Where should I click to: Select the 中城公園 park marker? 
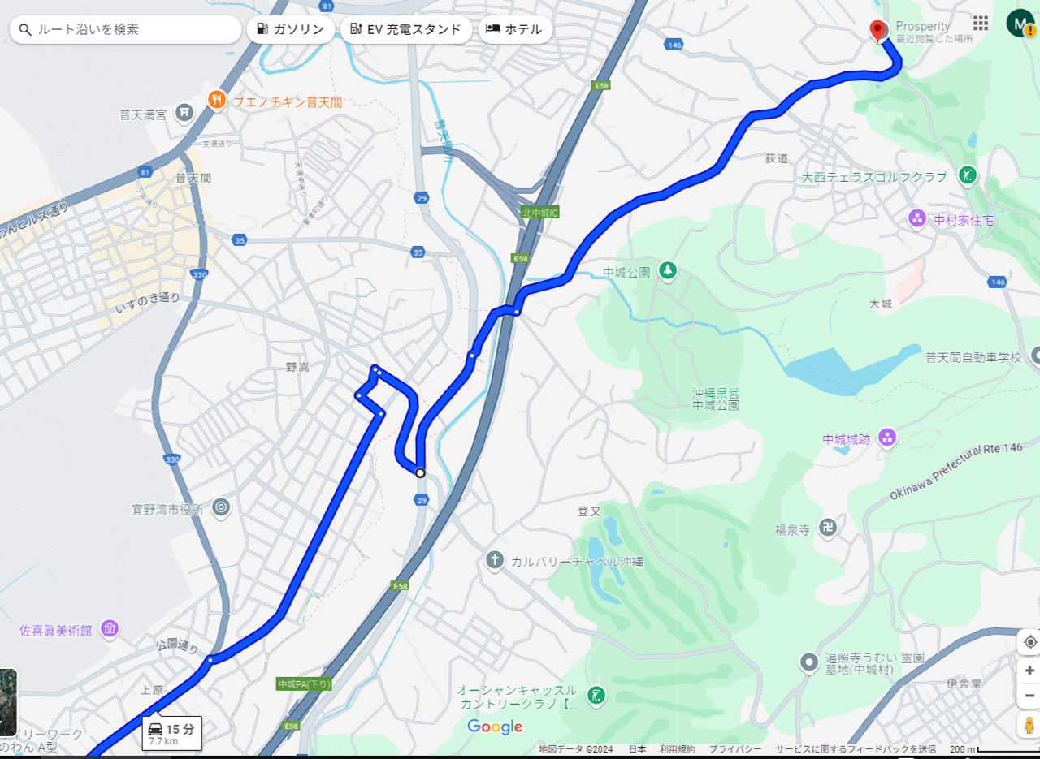click(x=667, y=270)
